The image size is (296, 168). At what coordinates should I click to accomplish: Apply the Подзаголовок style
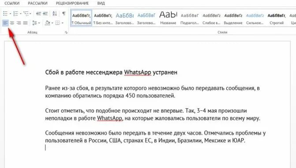click(190, 18)
